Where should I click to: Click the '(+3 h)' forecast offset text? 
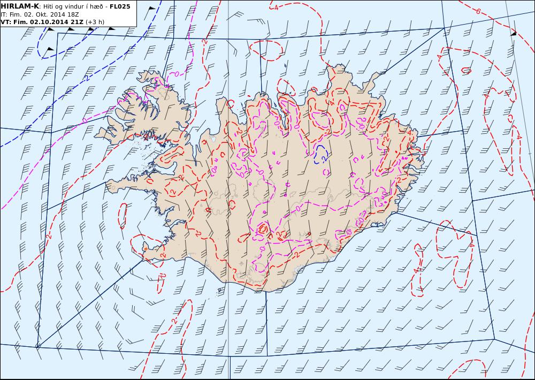(95, 22)
